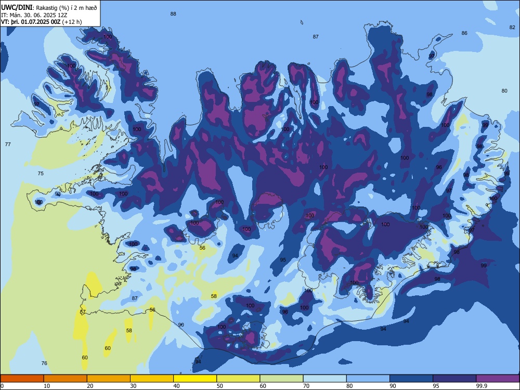
Task: Click the '30' tick label on the legend
Action: 133,386
